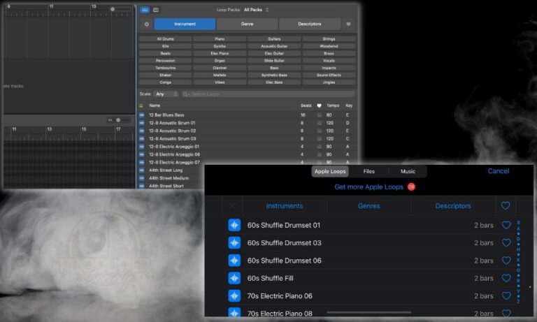Filter loops by Elec Piano

pos(220,53)
